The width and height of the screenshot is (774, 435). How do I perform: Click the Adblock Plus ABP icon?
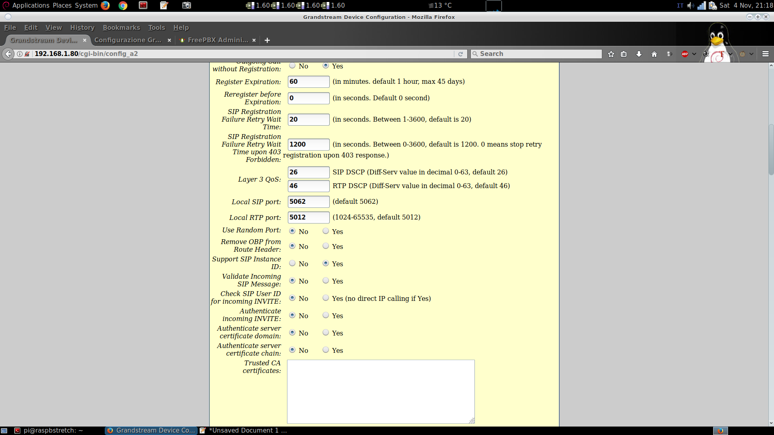(x=685, y=54)
